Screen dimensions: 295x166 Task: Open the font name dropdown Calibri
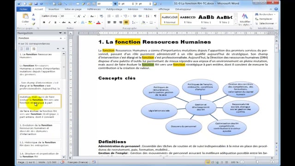[59, 16]
